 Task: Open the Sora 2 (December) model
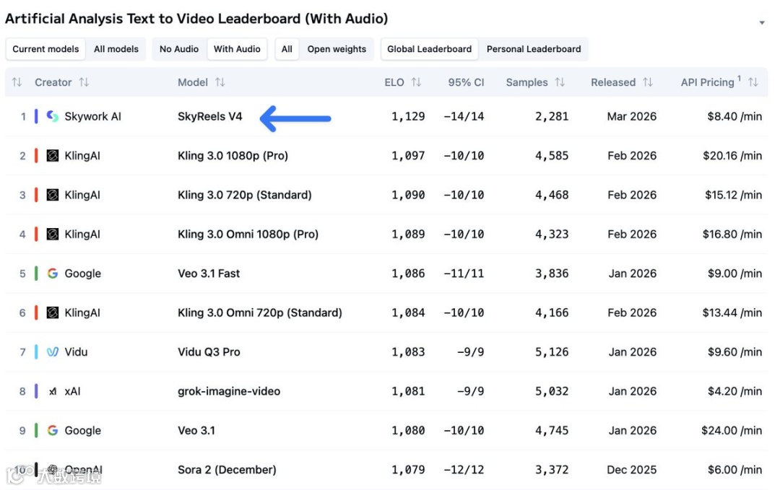[x=226, y=470]
